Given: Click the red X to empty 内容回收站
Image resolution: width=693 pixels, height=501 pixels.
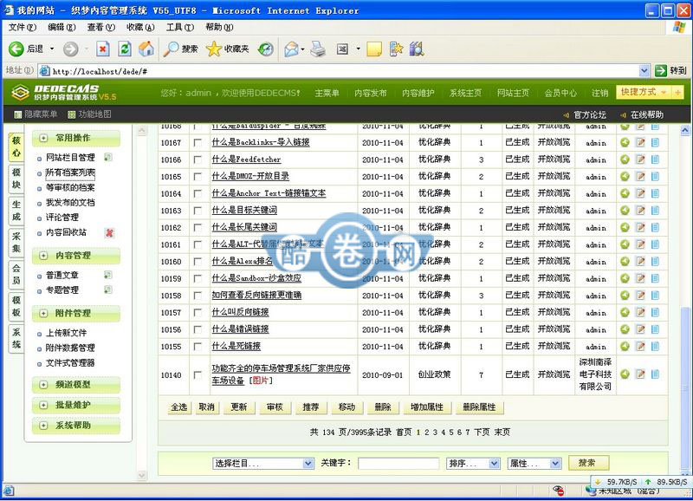Looking at the screenshot, I should point(110,233).
